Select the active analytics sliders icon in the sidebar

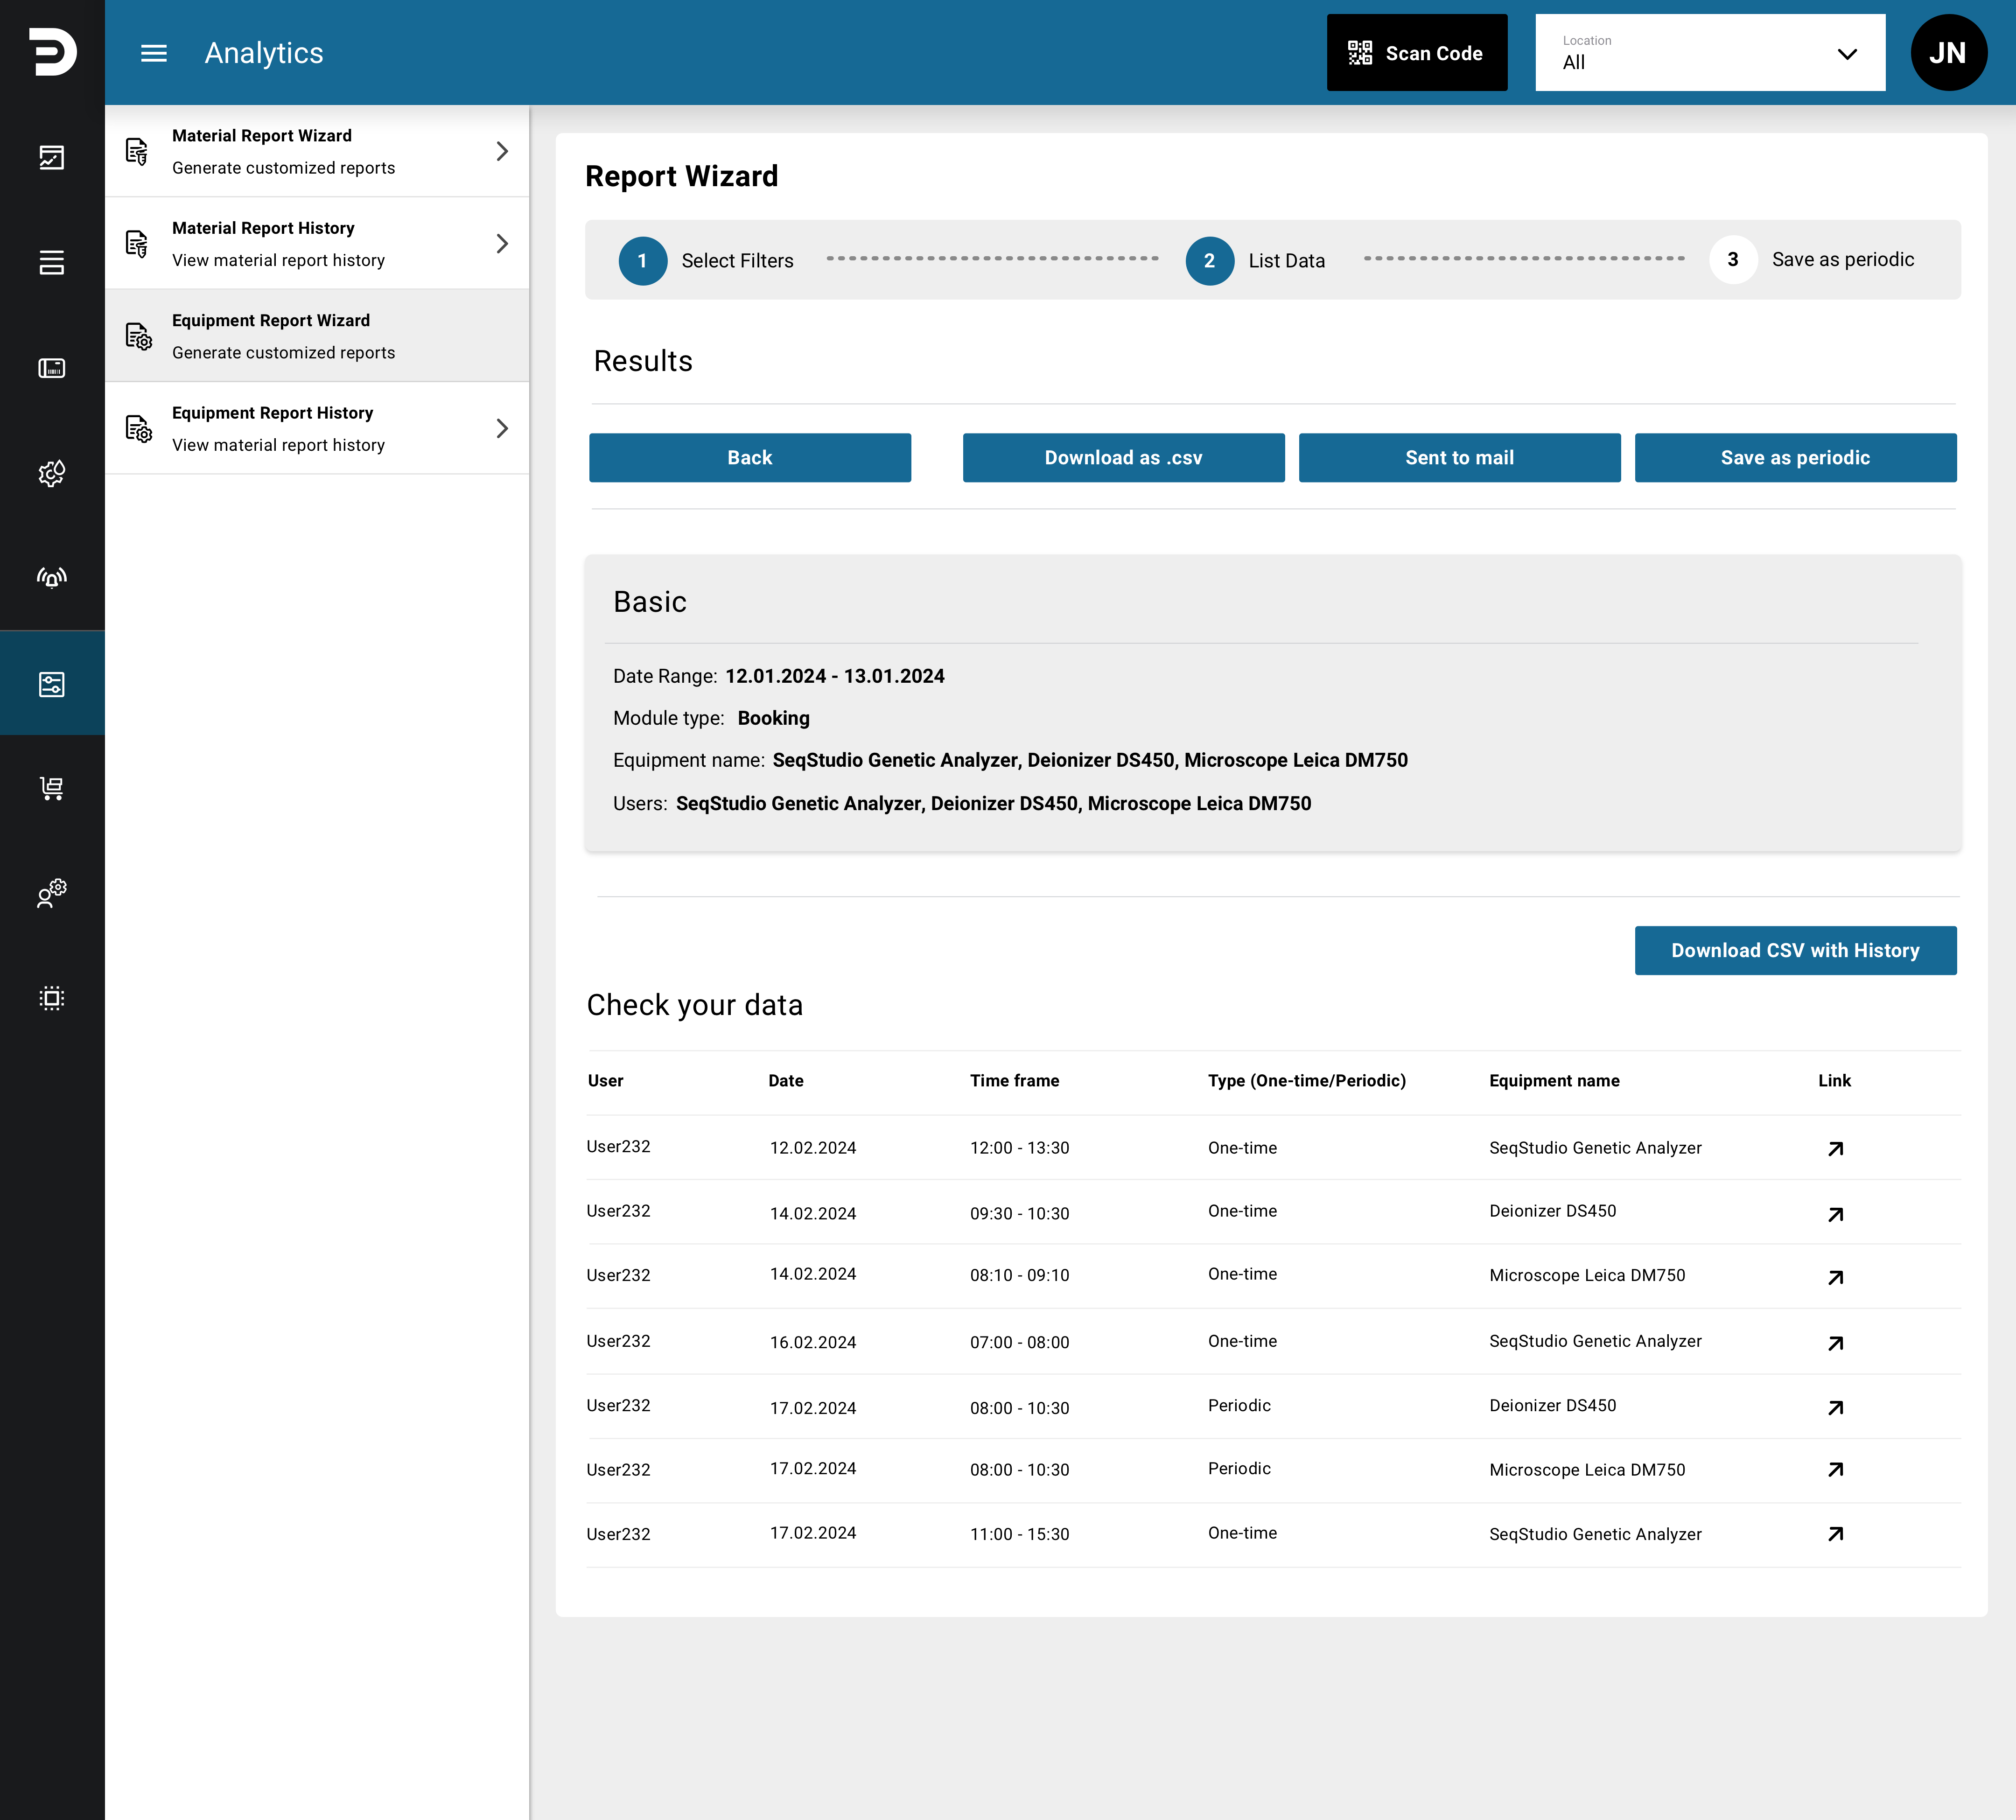tap(52, 684)
